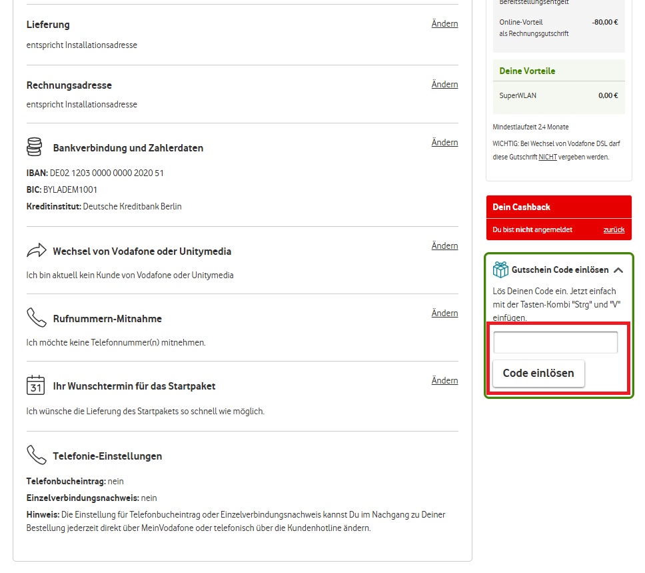Collapse the Gutschein Code einlösen panel

click(x=618, y=269)
